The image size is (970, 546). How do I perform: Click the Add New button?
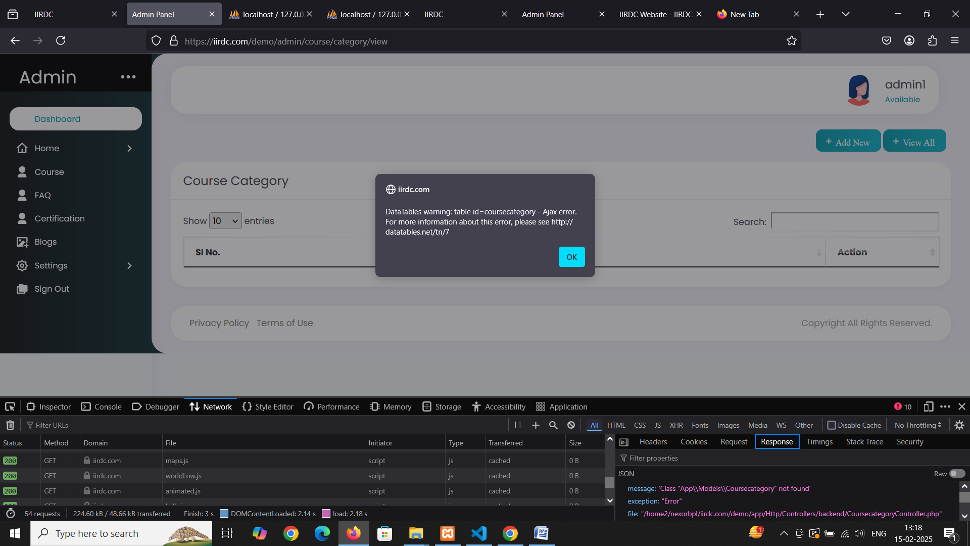848,142
